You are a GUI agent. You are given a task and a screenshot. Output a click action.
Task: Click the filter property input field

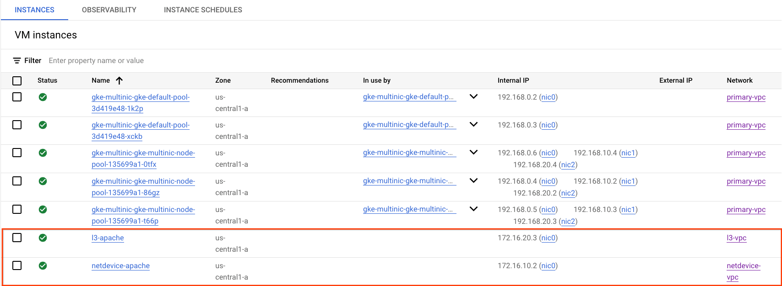pos(183,61)
